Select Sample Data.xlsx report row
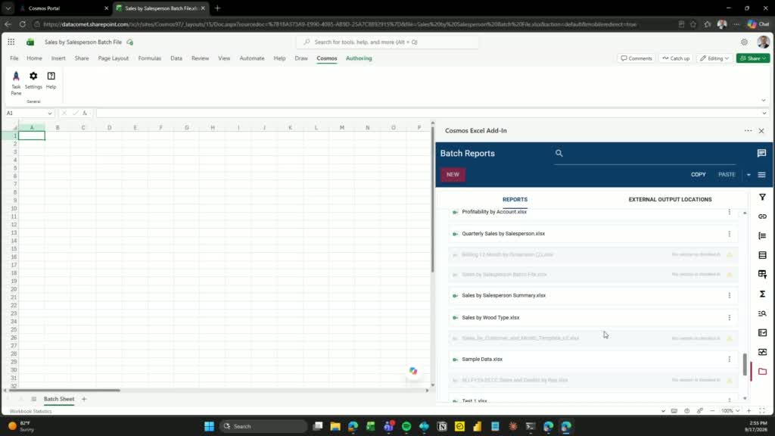Viewport: 775px width, 436px height. 593,360
